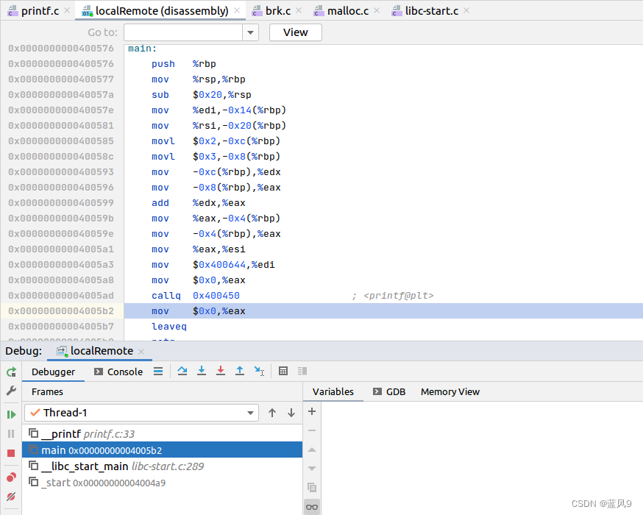Click the Run to Cursor icon

click(259, 371)
